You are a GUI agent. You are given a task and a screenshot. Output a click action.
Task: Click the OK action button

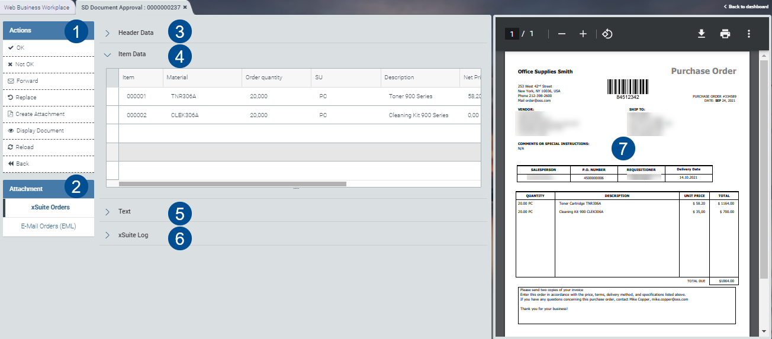(x=49, y=47)
